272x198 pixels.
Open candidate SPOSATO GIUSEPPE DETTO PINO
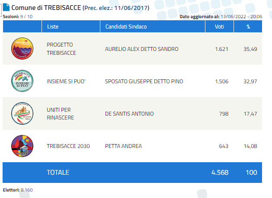pos(144,82)
